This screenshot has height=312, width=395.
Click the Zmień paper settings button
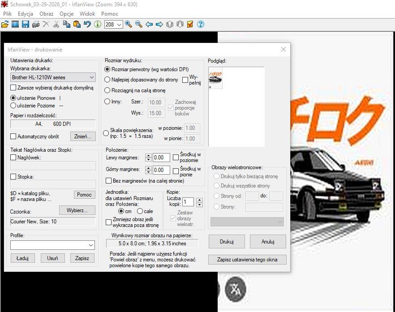click(x=83, y=137)
